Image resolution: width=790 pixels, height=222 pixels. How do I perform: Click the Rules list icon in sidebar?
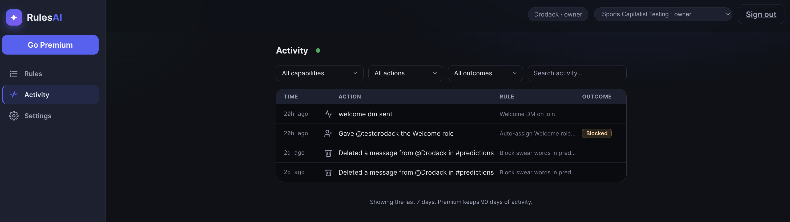[14, 74]
